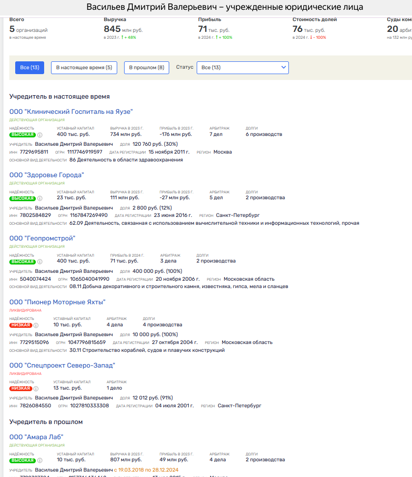Open ООО "Здоровье Города" company link

[47, 175]
